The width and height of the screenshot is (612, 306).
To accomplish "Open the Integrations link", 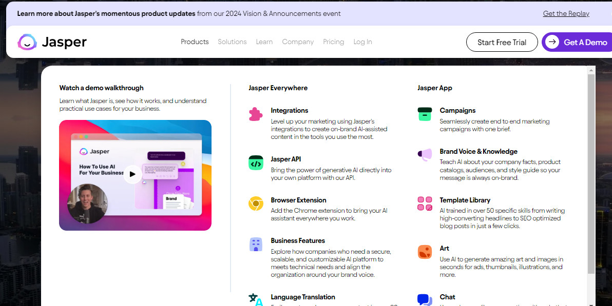I will (290, 110).
